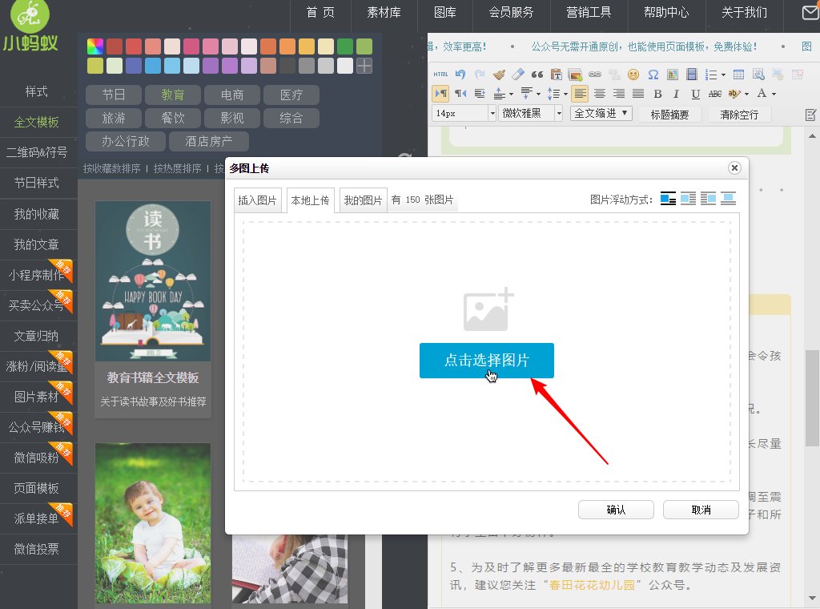
Task: Insert a table using the table icon
Action: point(738,74)
